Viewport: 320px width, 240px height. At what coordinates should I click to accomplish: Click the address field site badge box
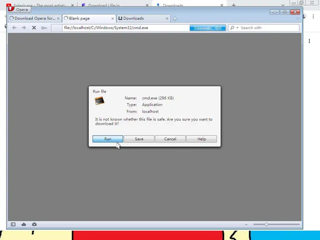coord(57,28)
